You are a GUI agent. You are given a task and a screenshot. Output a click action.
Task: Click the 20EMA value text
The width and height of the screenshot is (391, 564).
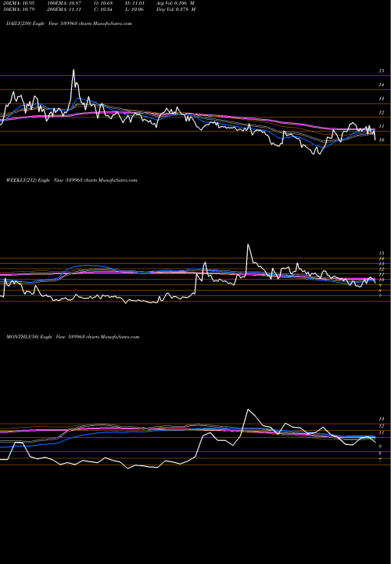[x=19, y=2]
